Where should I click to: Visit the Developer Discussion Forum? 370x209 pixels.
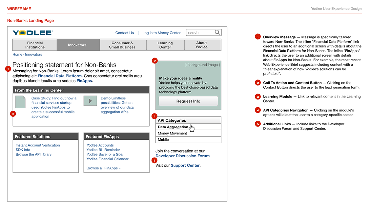pos(183,156)
